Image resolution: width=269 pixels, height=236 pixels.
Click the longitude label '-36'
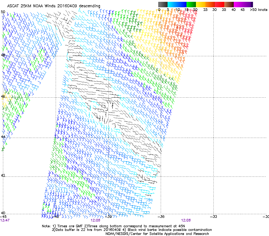tap(161, 217)
